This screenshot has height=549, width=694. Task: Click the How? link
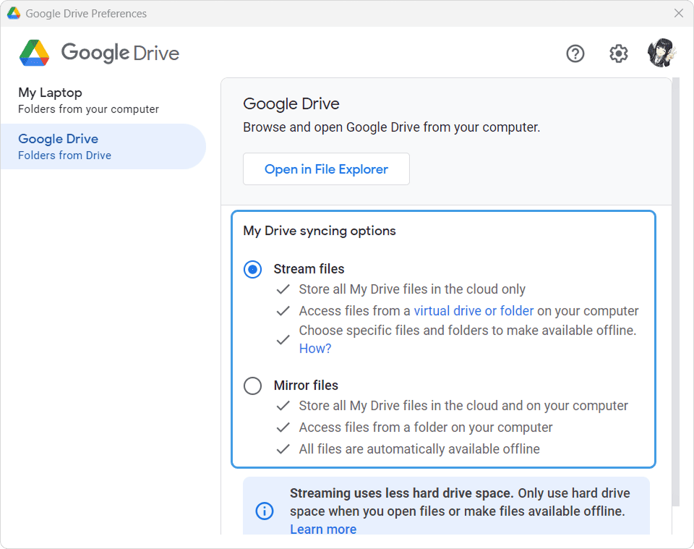coord(315,349)
